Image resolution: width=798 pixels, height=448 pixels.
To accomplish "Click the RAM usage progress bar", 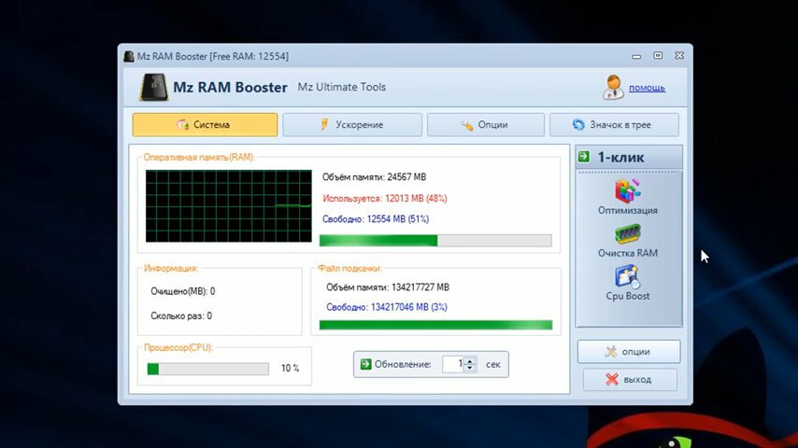I will click(x=435, y=241).
